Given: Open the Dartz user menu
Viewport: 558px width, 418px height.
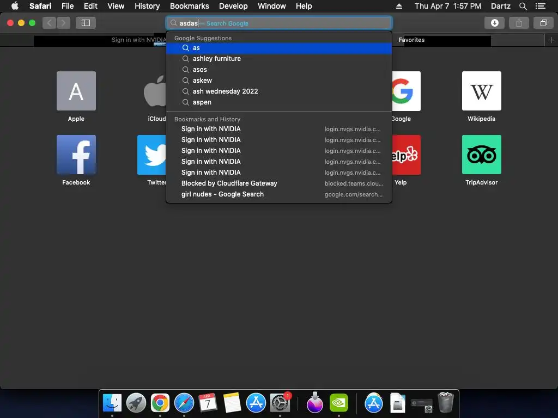Looking at the screenshot, I should click(x=500, y=6).
